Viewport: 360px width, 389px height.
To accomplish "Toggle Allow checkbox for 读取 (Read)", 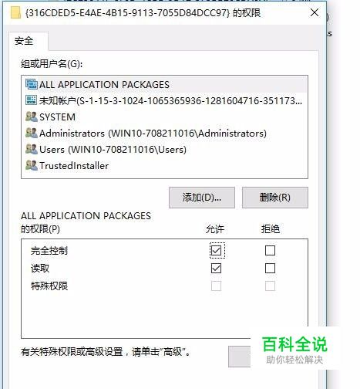I will [216, 269].
